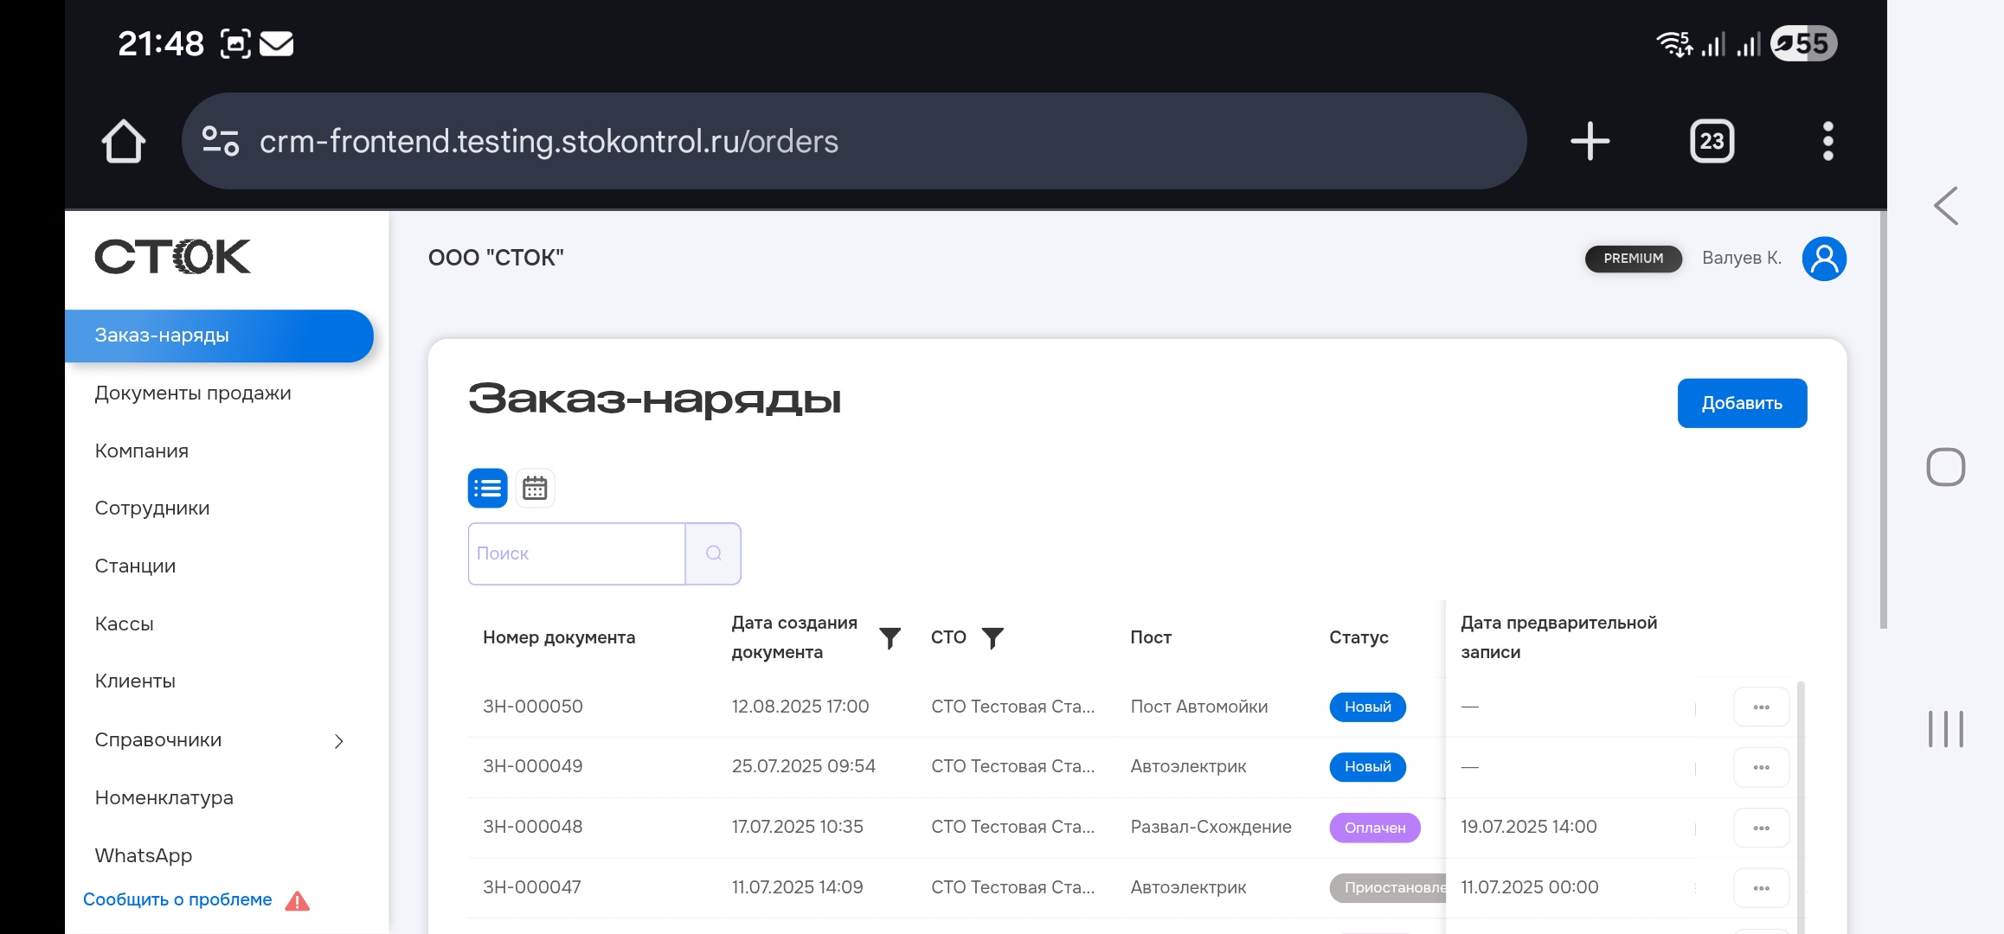Open user profile avatar icon
This screenshot has width=2004, height=934.
pyautogui.click(x=1824, y=259)
